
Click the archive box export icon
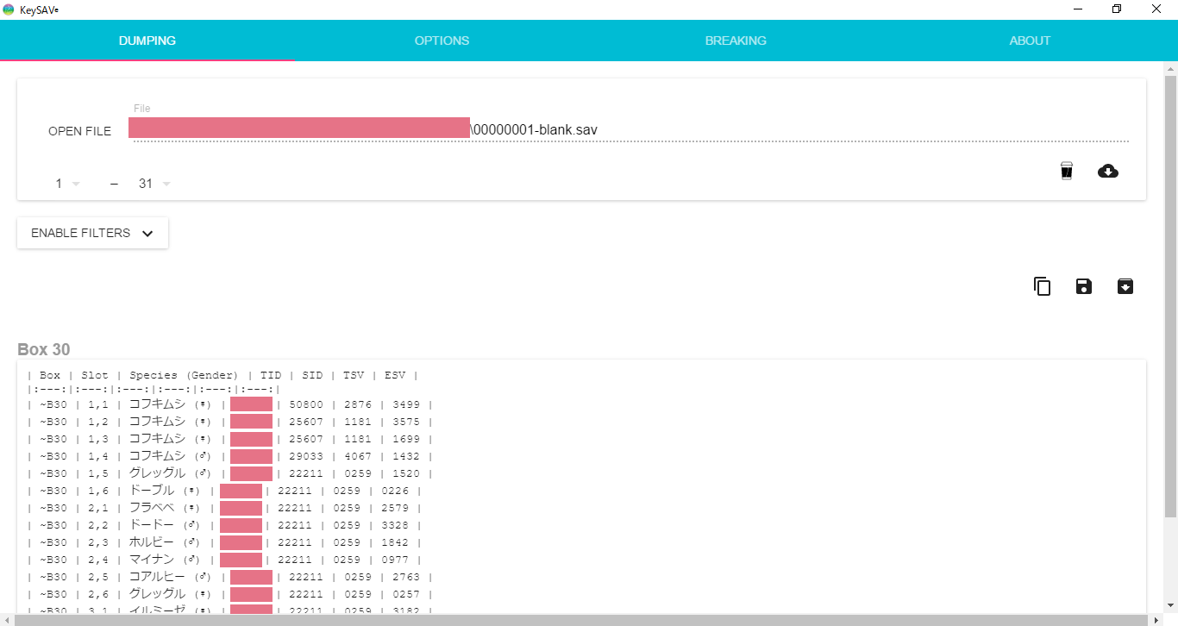pos(1125,286)
